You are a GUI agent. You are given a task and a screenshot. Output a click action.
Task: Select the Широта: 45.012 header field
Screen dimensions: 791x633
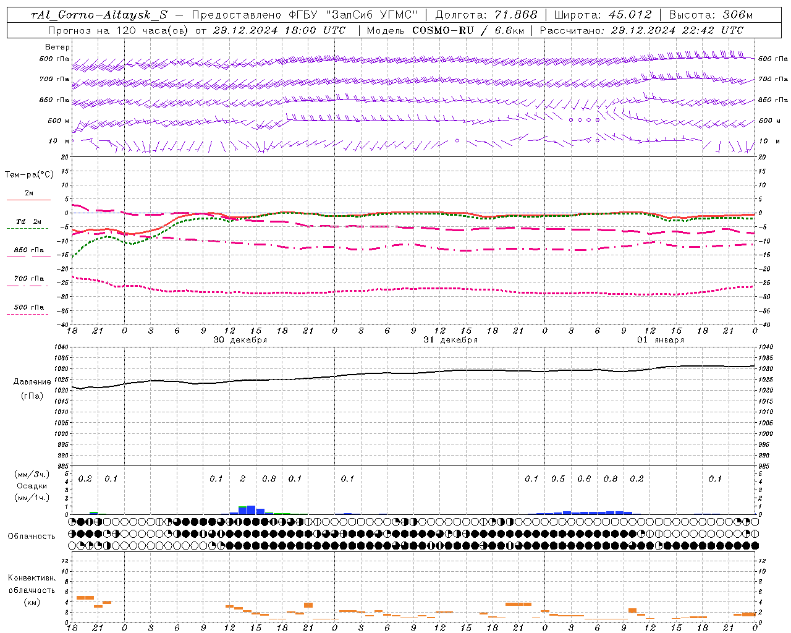pos(603,15)
